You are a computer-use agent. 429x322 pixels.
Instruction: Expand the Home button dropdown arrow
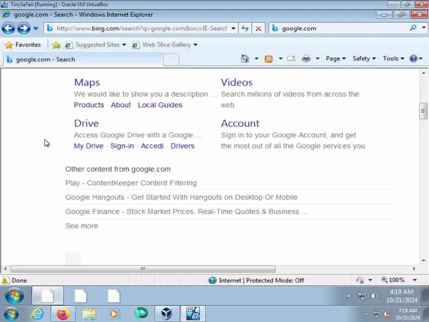[x=256, y=59]
